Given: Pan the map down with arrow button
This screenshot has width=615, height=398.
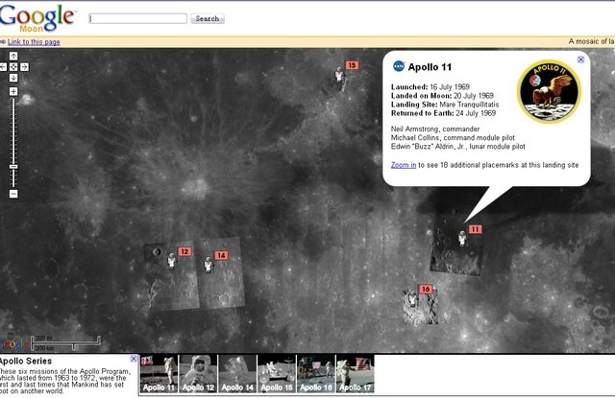Looking at the screenshot, I should (13, 78).
